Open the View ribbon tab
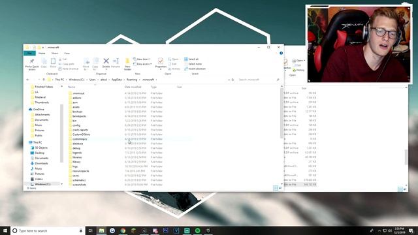The image size is (418, 235). [67, 54]
